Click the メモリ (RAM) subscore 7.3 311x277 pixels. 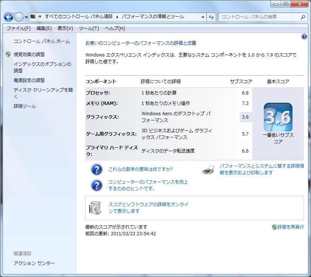(245, 103)
